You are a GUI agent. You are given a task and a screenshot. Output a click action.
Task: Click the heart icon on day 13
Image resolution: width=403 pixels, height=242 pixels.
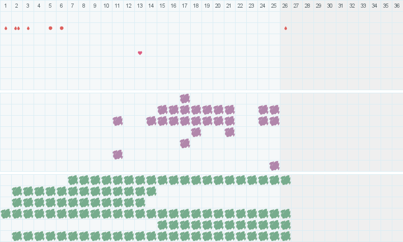[140, 53]
